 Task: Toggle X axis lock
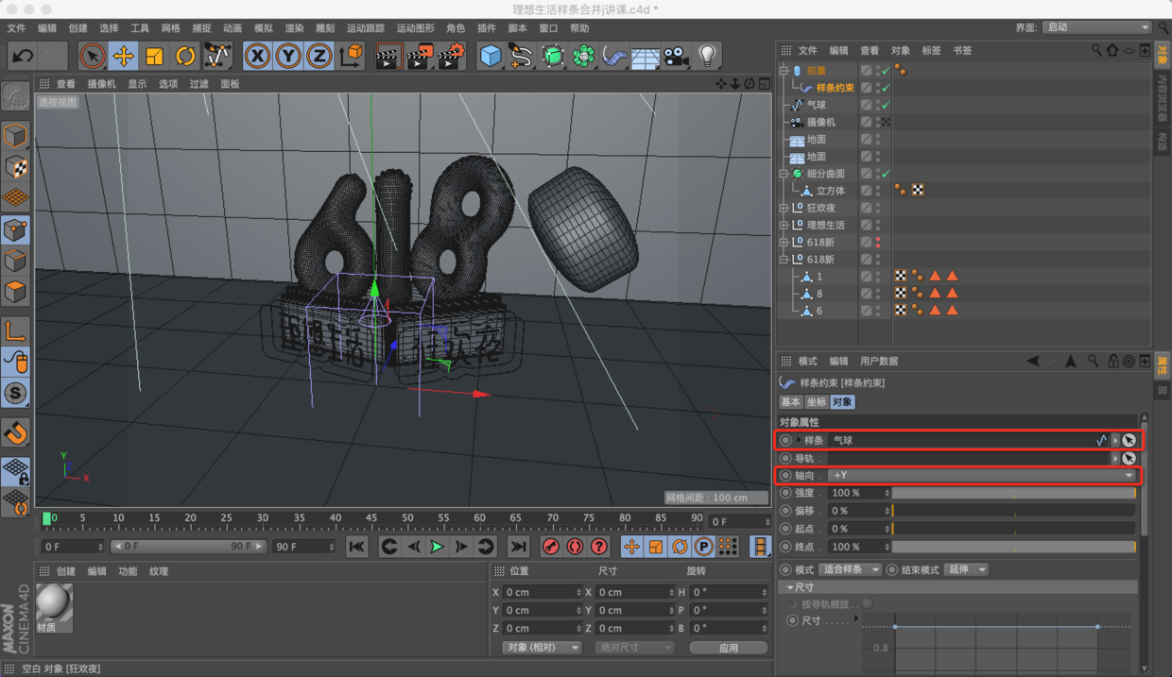[257, 56]
